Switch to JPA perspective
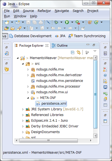 coord(60,36)
